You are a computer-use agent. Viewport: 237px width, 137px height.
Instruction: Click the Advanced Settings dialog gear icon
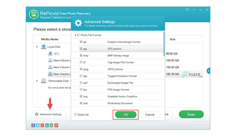78,23
